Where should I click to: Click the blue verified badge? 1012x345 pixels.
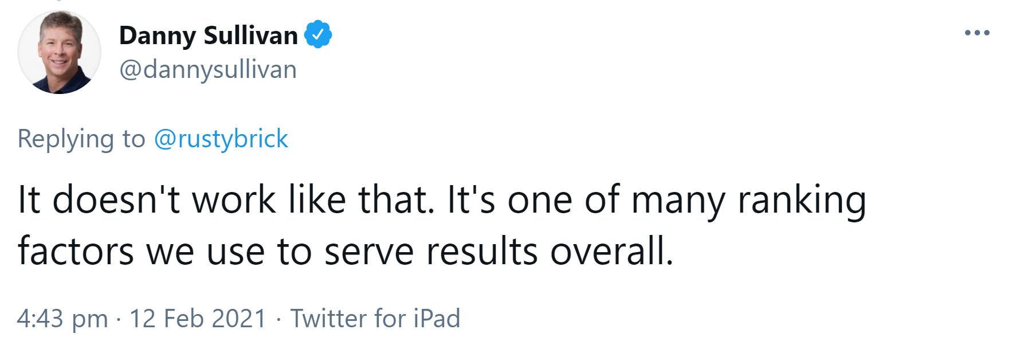pos(317,34)
